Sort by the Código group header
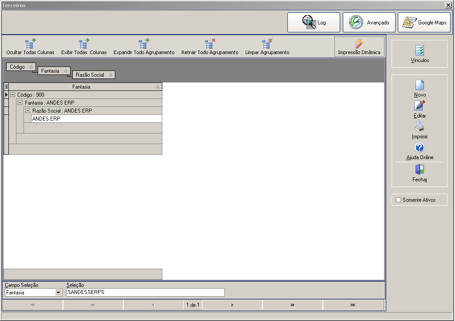Screen dimensions: 455x321 point(21,67)
